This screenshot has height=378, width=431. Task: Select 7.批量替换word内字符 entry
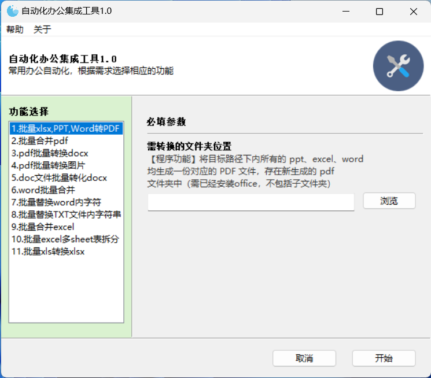67,202
